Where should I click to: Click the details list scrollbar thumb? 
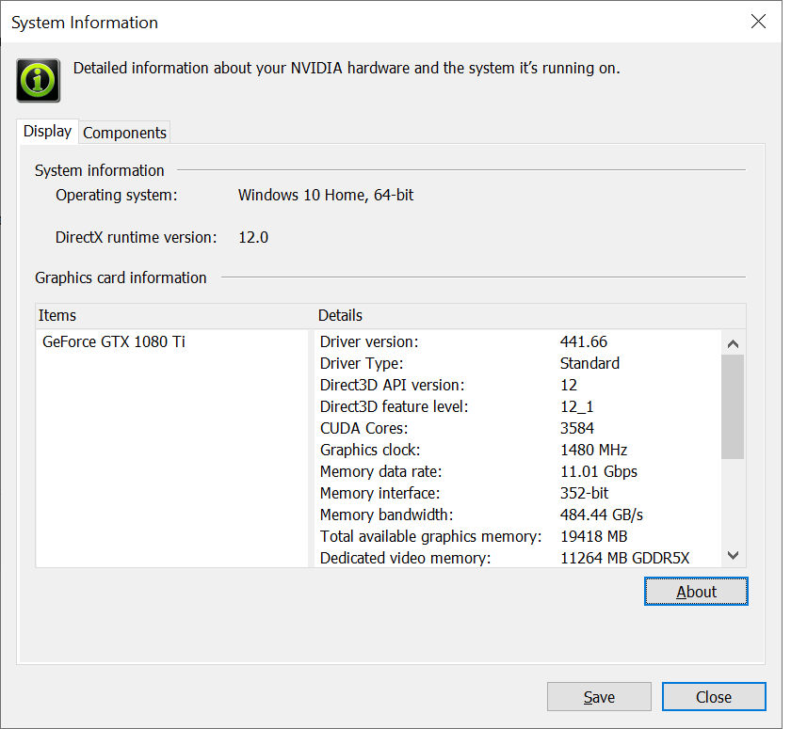(733, 407)
